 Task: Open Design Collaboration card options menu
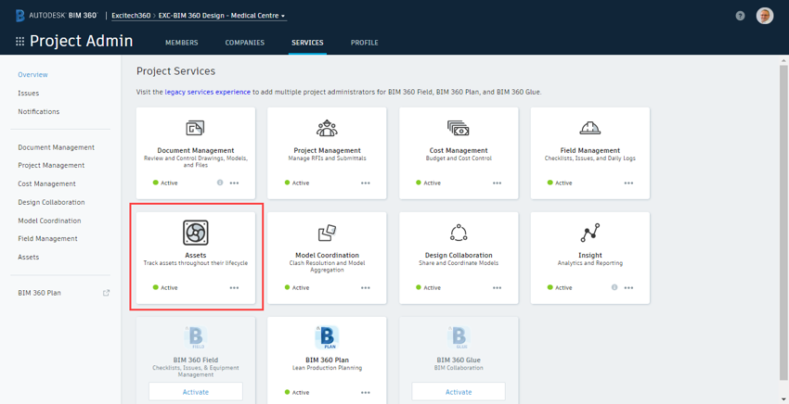[498, 287]
